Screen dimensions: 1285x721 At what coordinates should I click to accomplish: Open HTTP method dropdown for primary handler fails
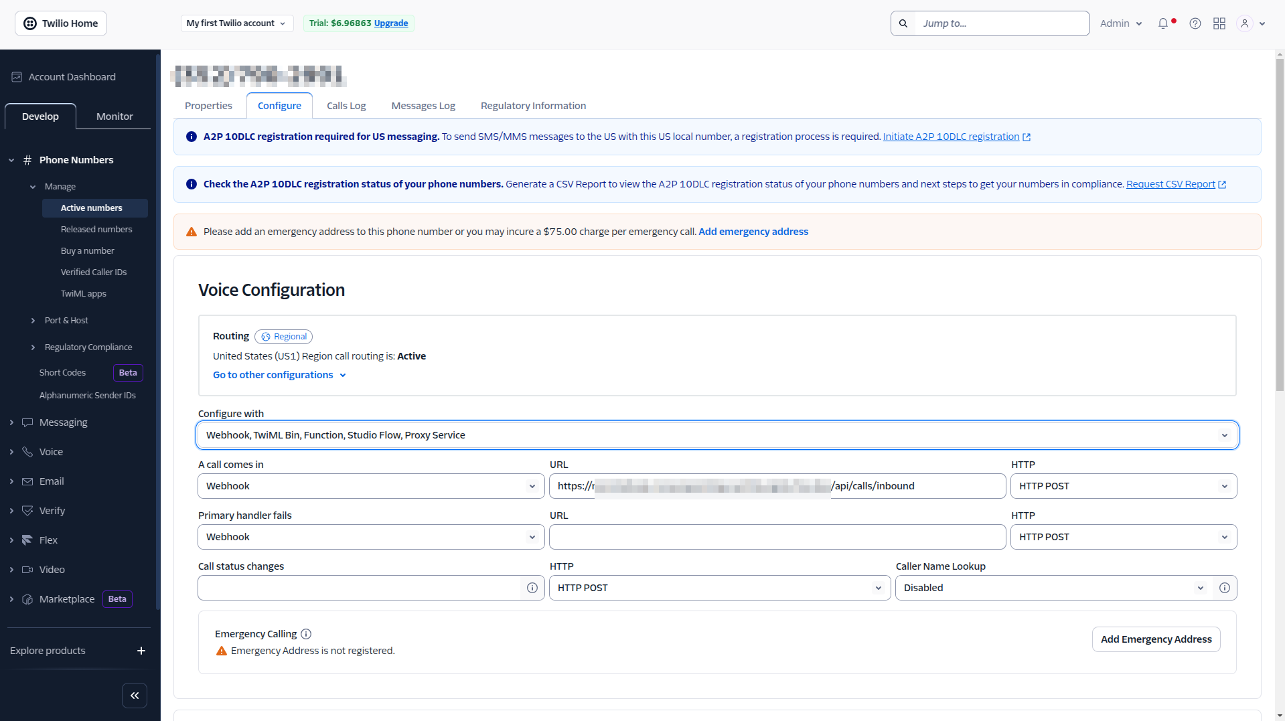[1124, 537]
